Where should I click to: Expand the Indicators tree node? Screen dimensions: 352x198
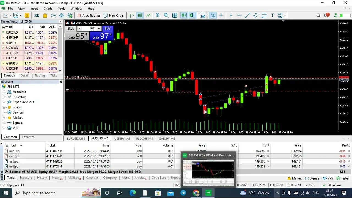pos(4,97)
